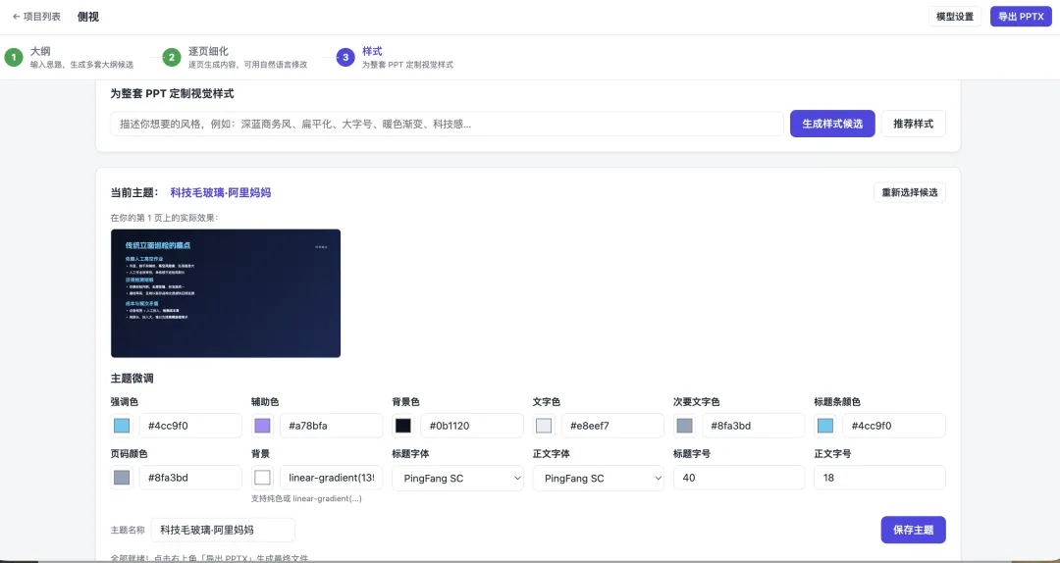Open 模型设置 button
Viewport: 1060px width, 563px height.
pos(955,17)
